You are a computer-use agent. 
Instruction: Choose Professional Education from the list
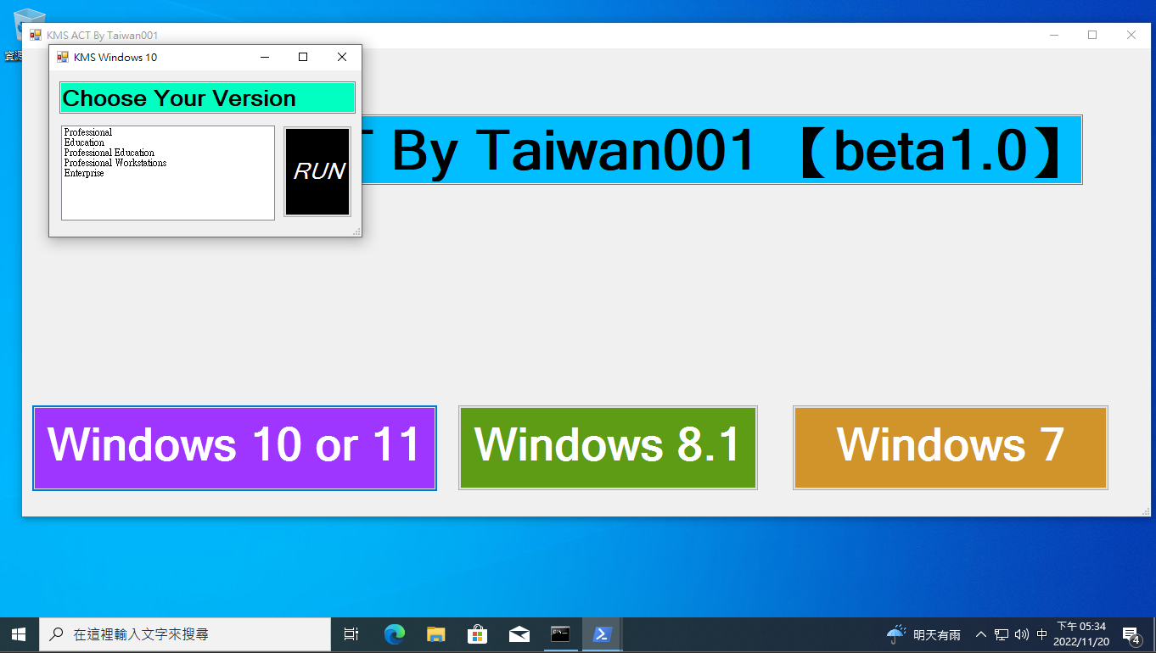tap(109, 153)
